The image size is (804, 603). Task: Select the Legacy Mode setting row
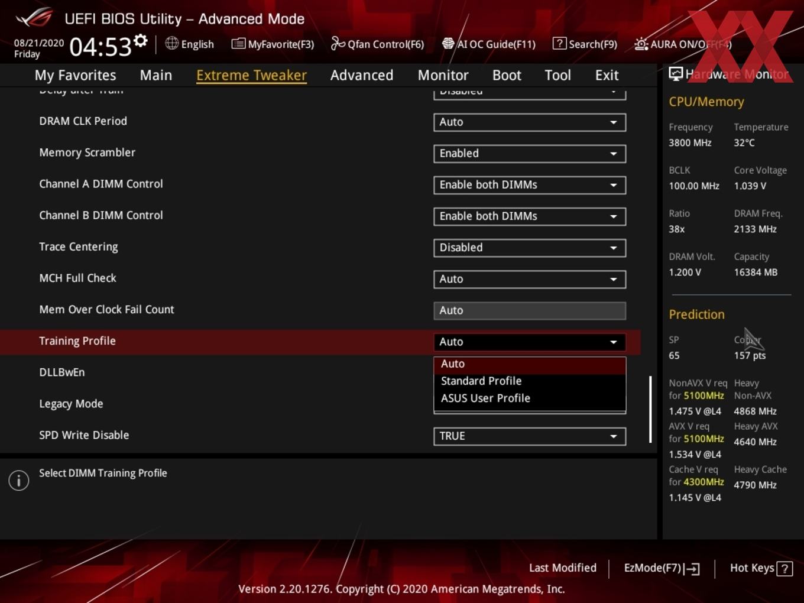click(319, 404)
